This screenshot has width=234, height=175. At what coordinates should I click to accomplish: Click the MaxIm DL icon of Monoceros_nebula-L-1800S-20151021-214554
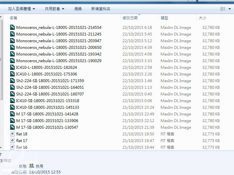tap(12, 28)
